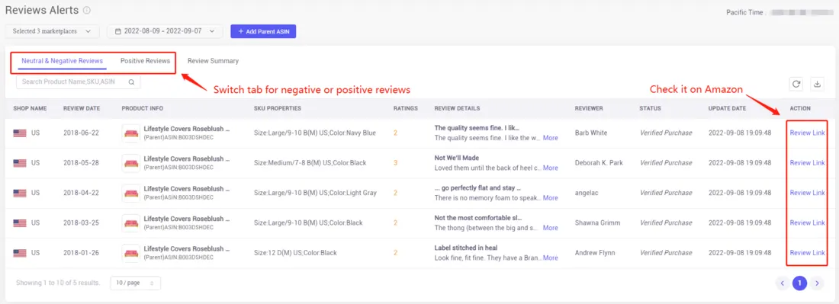Image resolution: width=839 pixels, height=304 pixels.
Task: Open Review Link for Deborah K. Park
Action: (807, 163)
